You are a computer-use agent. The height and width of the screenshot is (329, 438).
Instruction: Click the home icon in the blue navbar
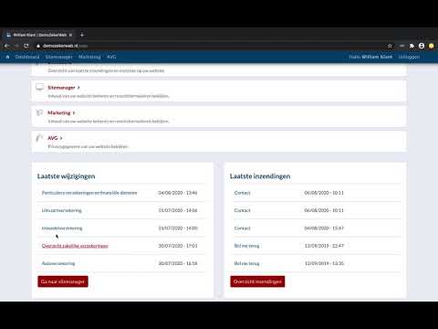(x=7, y=57)
